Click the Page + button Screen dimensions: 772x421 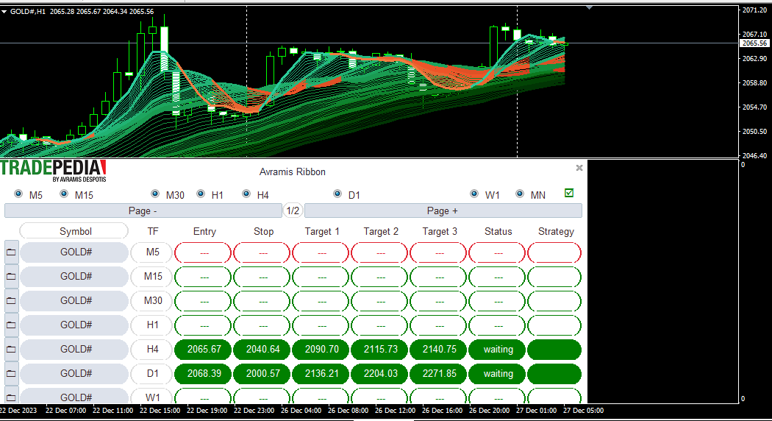443,210
